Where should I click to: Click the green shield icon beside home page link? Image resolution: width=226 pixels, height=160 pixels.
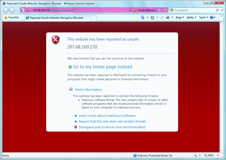pyautogui.click(x=70, y=67)
